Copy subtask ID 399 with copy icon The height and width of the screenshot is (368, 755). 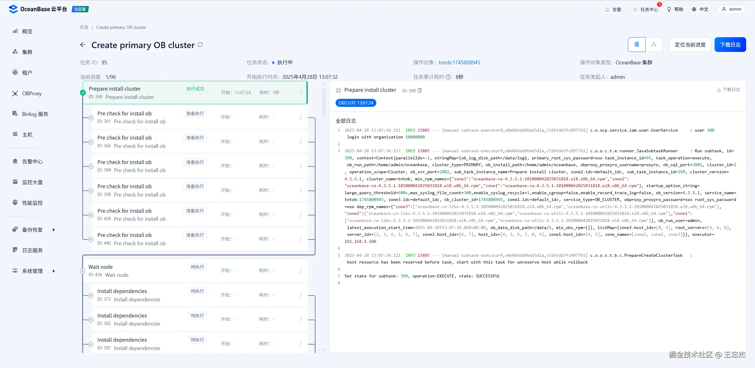tap(420, 91)
